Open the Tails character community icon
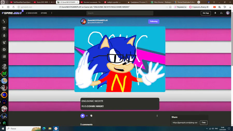 tap(4, 81)
